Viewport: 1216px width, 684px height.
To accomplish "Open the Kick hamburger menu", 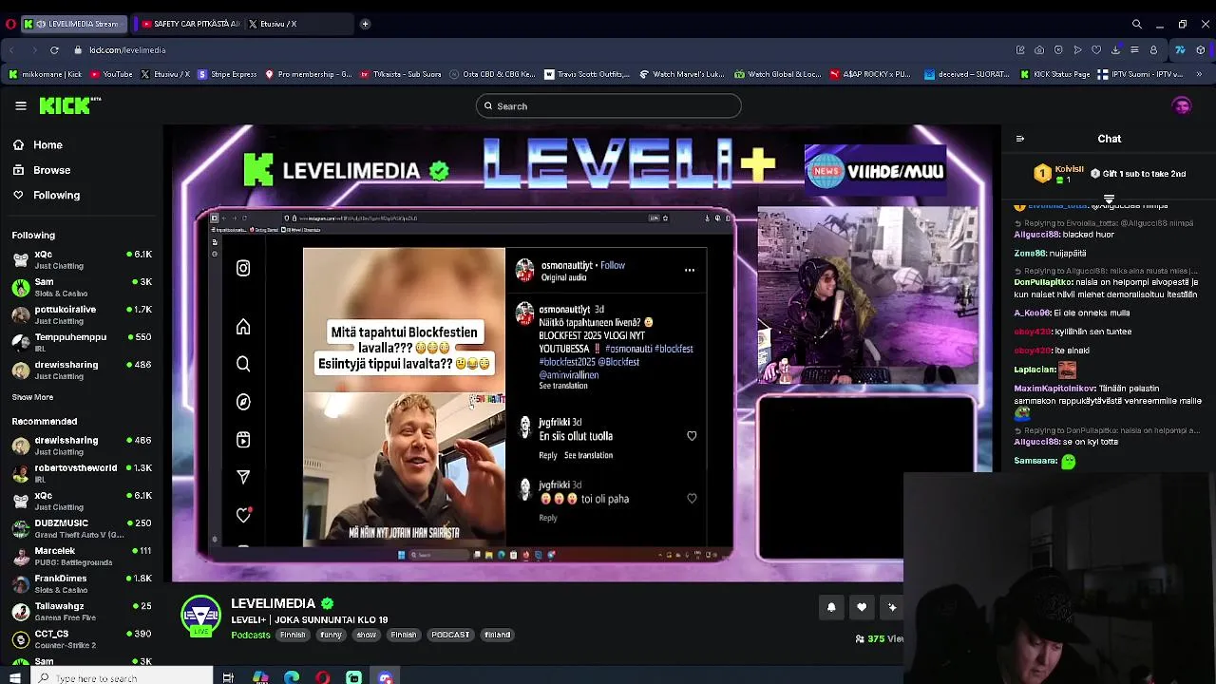I will click(x=21, y=106).
